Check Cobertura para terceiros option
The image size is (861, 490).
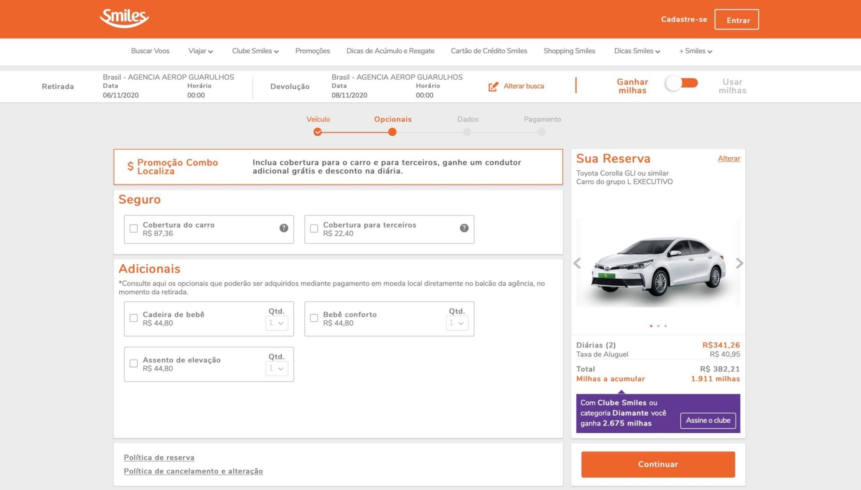pos(314,228)
